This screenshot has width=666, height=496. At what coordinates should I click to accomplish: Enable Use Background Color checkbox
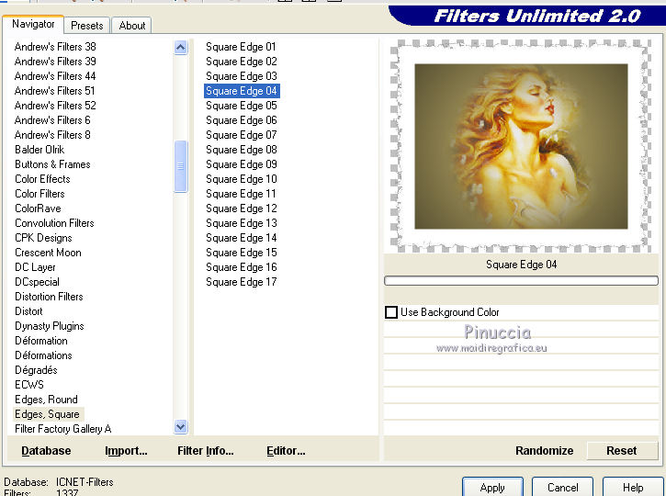pyautogui.click(x=391, y=312)
